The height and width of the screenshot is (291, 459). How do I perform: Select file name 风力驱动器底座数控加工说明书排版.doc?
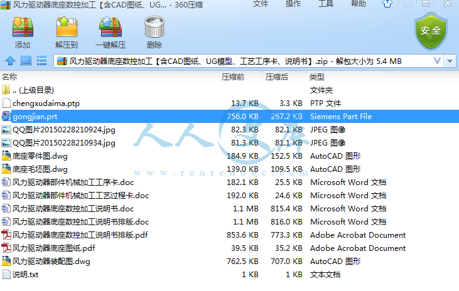[80, 221]
